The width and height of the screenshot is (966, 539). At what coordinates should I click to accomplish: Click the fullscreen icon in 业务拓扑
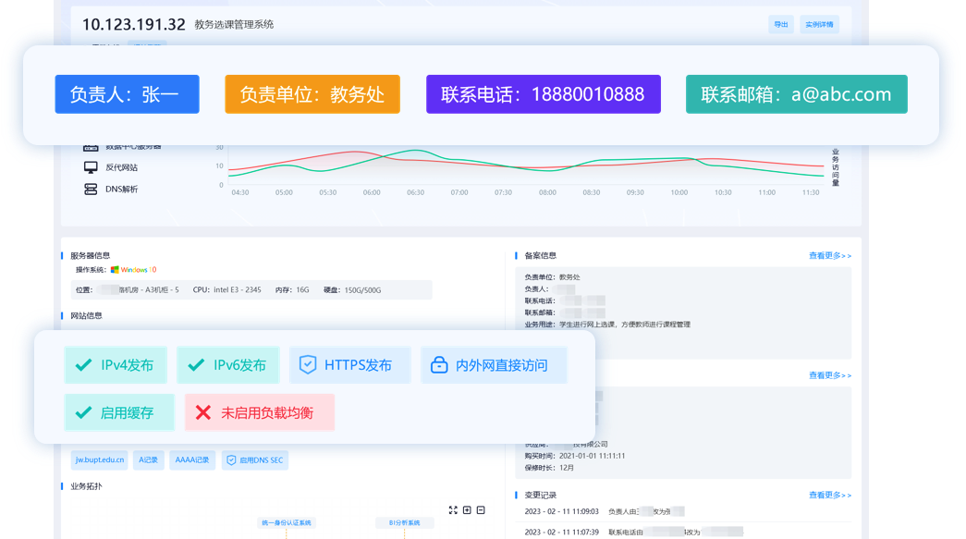[x=453, y=510]
